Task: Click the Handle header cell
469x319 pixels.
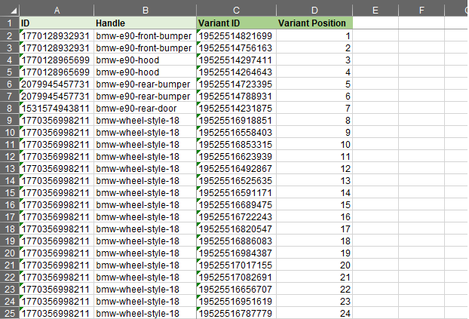Action: (x=146, y=23)
